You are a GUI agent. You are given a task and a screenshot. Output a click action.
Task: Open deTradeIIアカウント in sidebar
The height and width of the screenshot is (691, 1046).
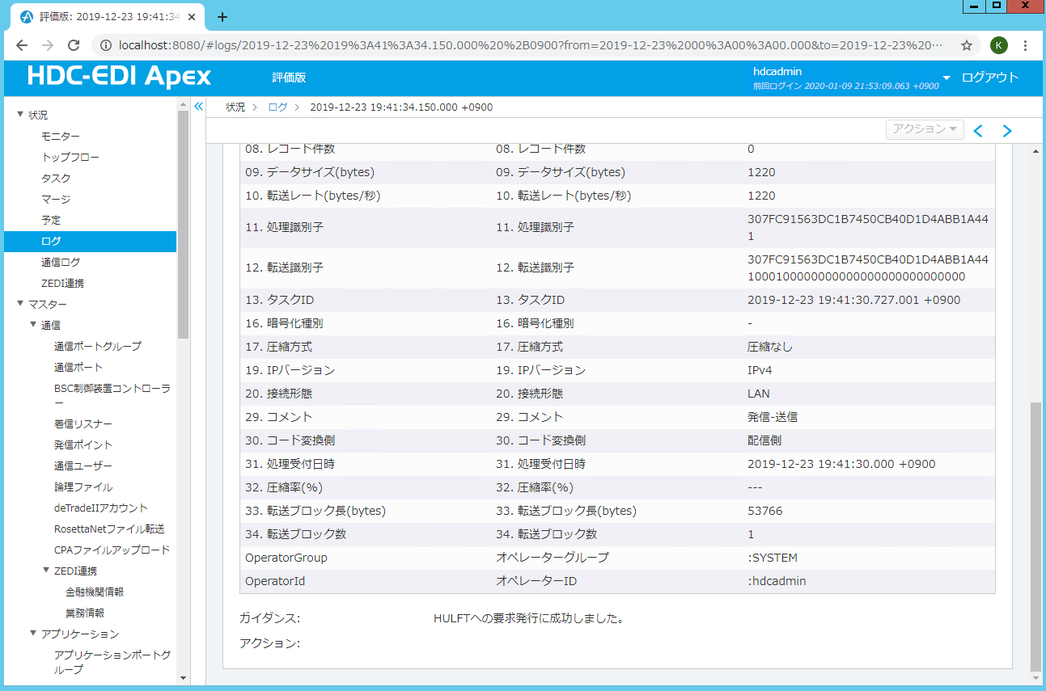pos(101,508)
